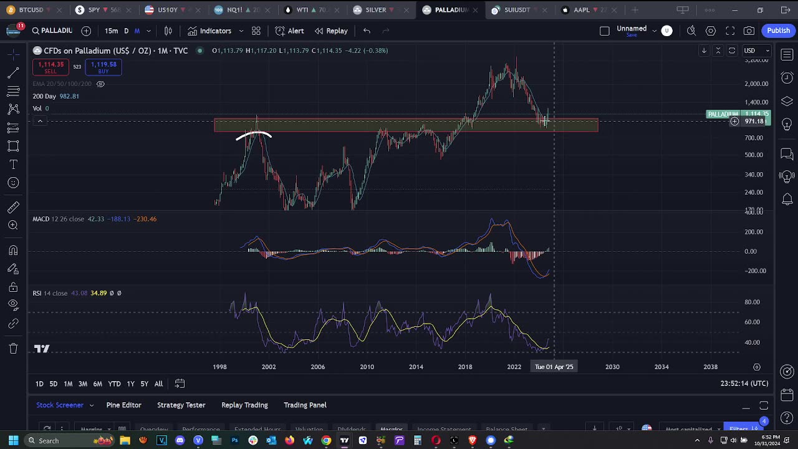
Task: Open the Pine Editor tab
Action: (123, 405)
